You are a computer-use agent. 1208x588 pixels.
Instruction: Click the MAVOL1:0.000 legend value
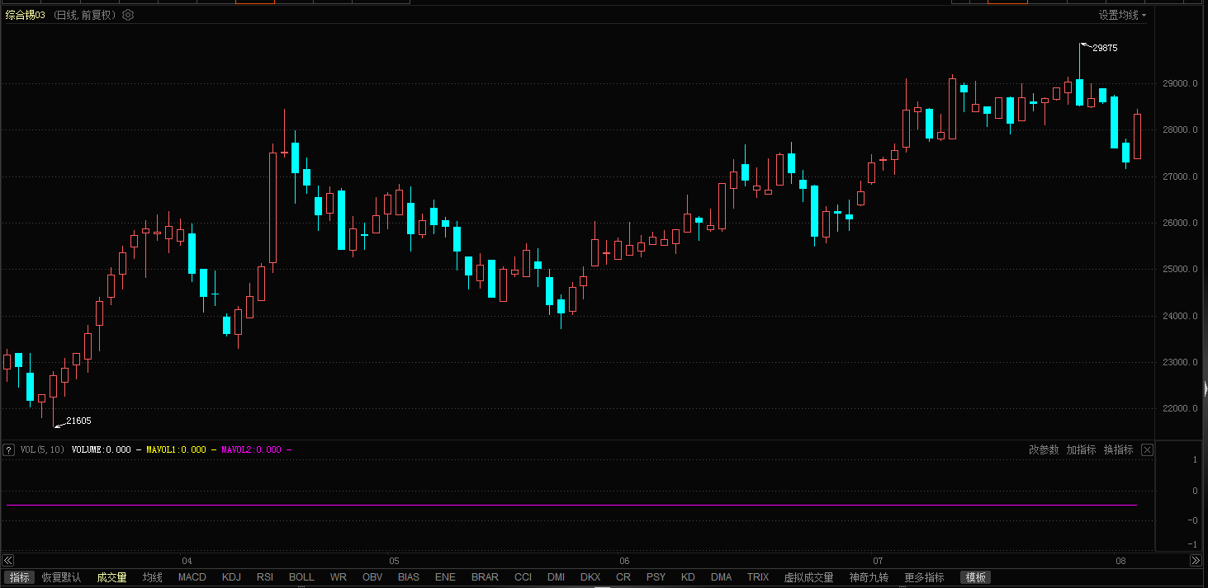tap(176, 449)
